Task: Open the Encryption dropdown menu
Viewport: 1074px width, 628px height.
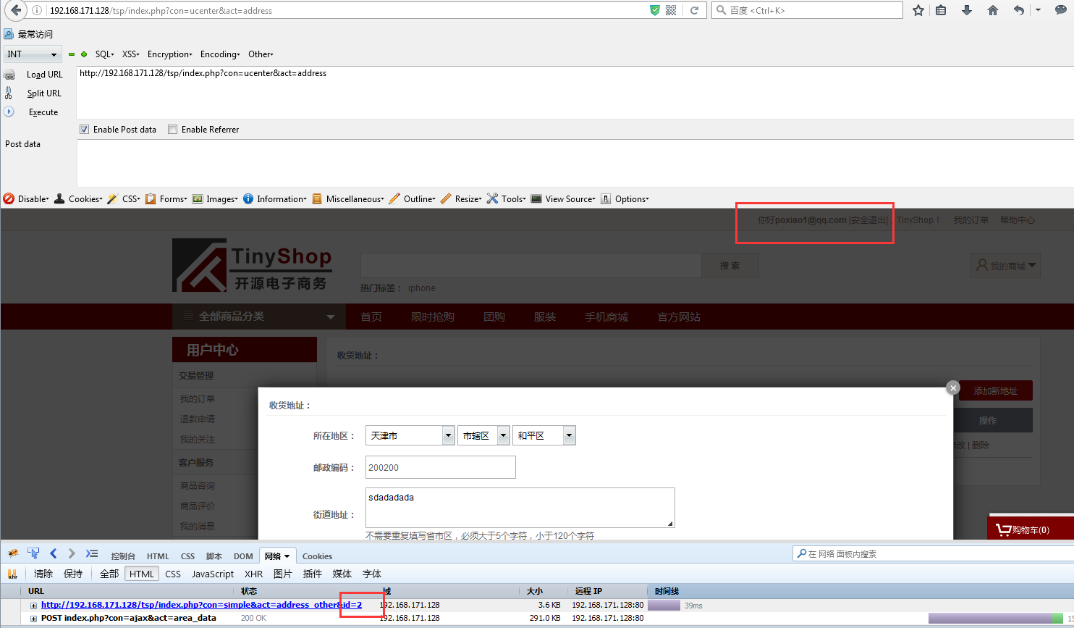Action: click(x=170, y=54)
